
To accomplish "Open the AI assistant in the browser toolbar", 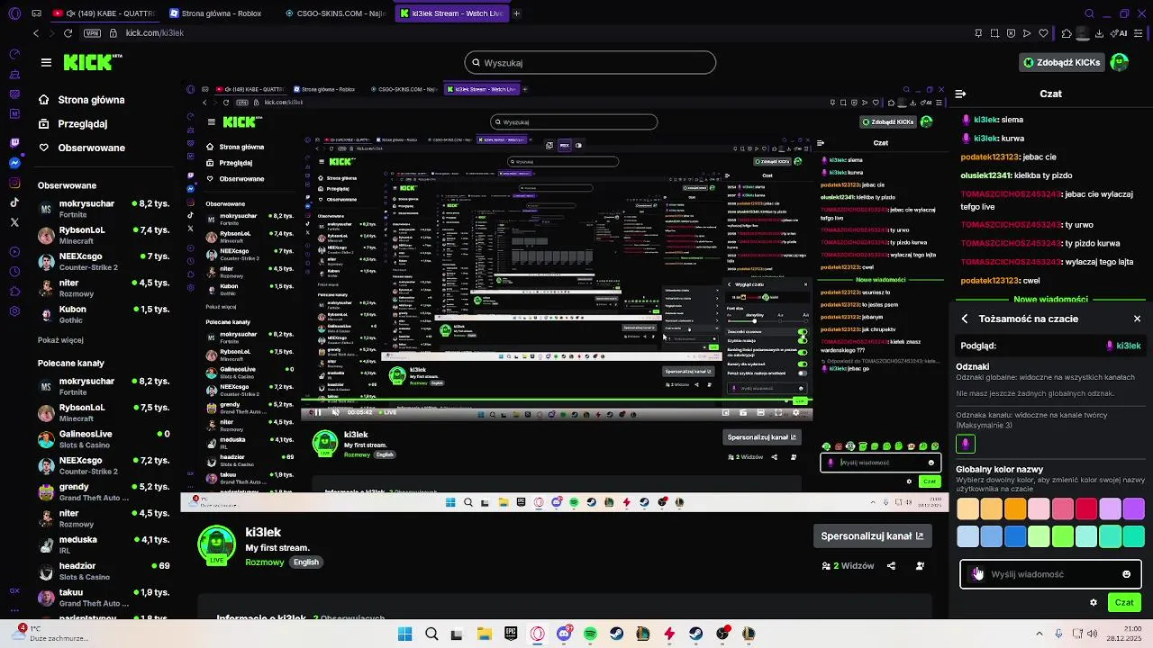I will (x=1120, y=33).
